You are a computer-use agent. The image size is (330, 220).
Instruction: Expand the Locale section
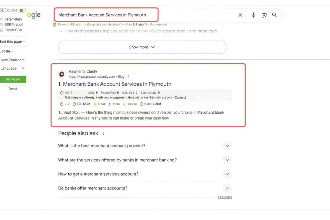pos(6,51)
